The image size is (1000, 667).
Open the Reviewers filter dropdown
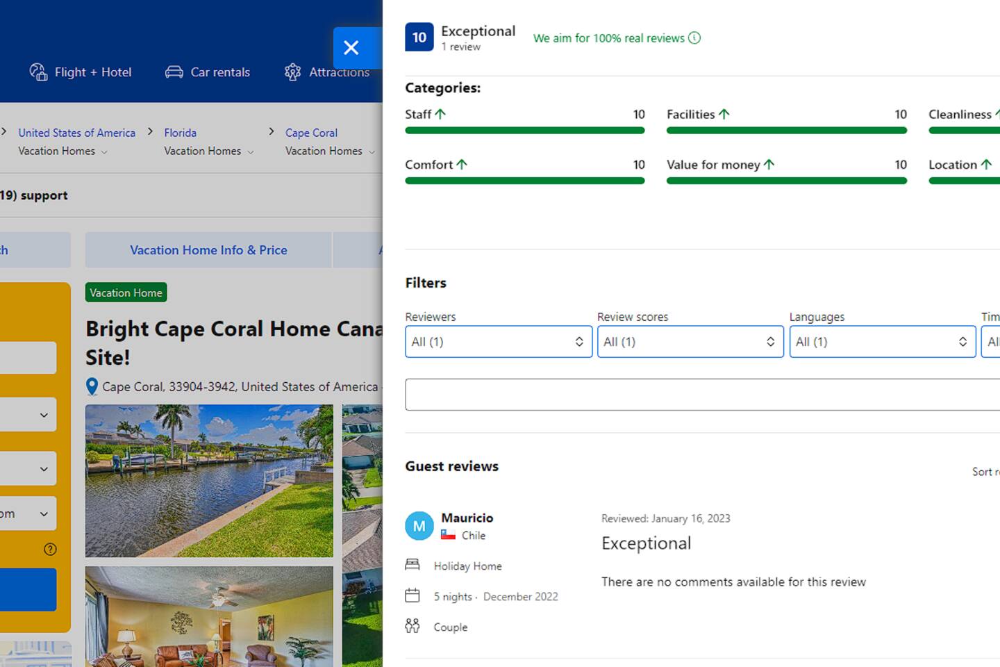coord(498,342)
